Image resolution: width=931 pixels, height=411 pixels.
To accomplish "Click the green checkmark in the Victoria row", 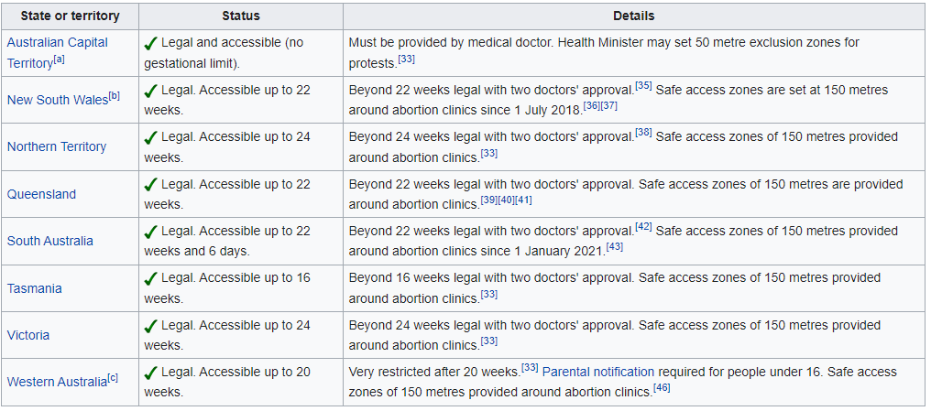I will tap(151, 325).
